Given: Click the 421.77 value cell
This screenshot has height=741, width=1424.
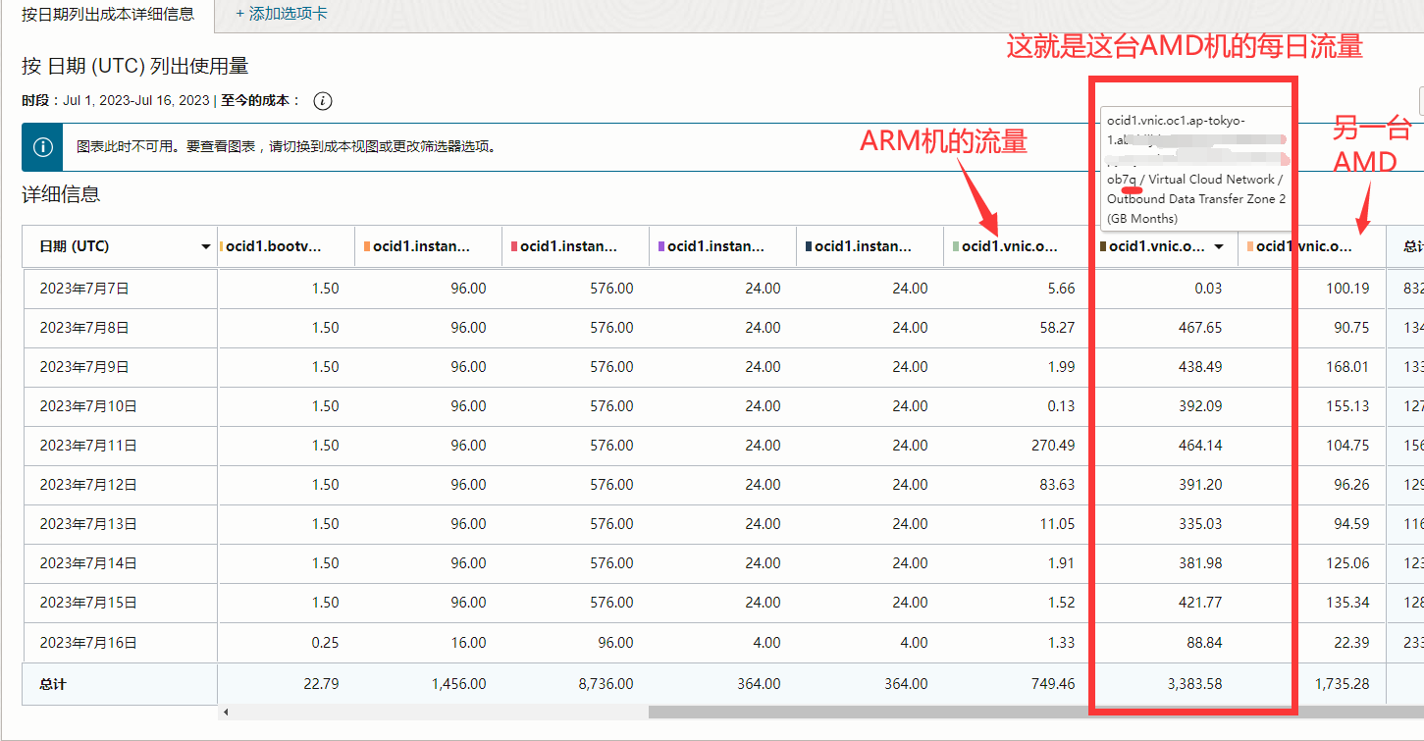Looking at the screenshot, I should [1200, 603].
